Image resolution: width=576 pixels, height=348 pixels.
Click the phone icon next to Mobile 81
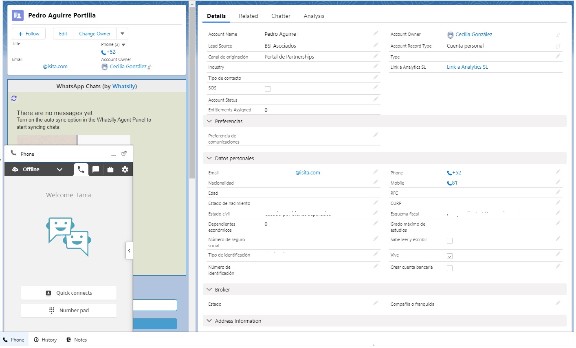pyautogui.click(x=449, y=183)
